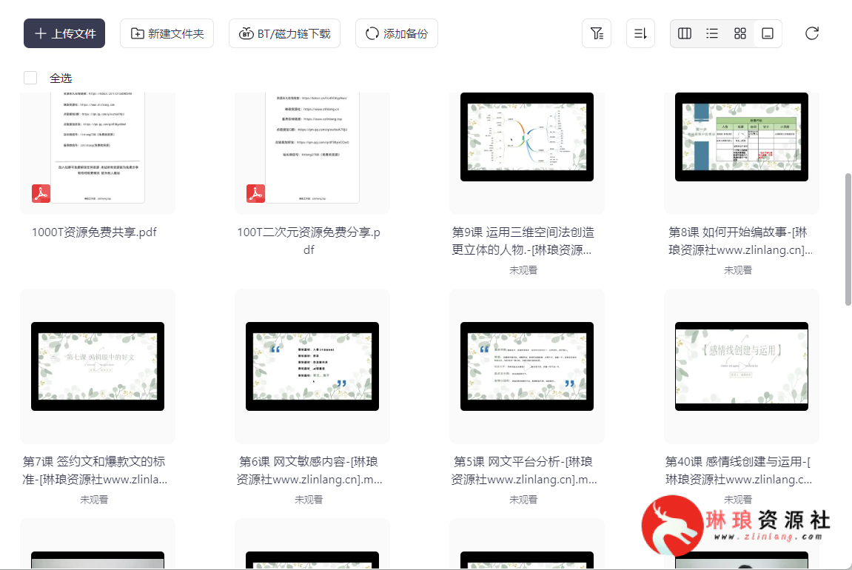852x570 pixels.
Task: Click file name 第5课 网文平台分析
Action: point(523,470)
